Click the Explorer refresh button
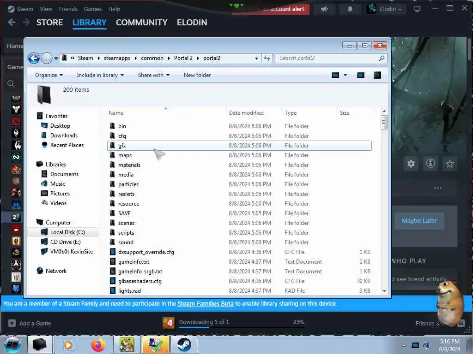Screen dimensions: 473x354 267,59
